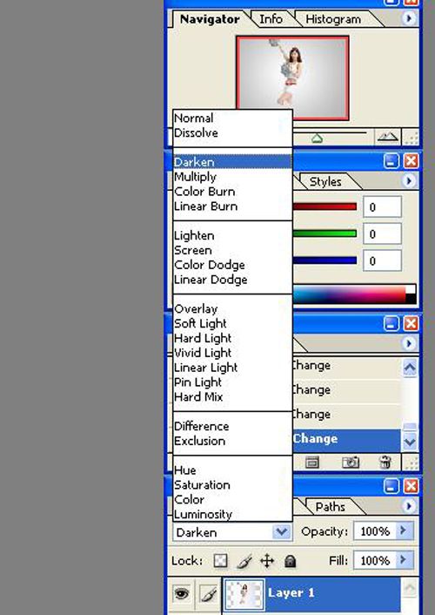
Task: Open the Paths tab
Action: click(331, 507)
